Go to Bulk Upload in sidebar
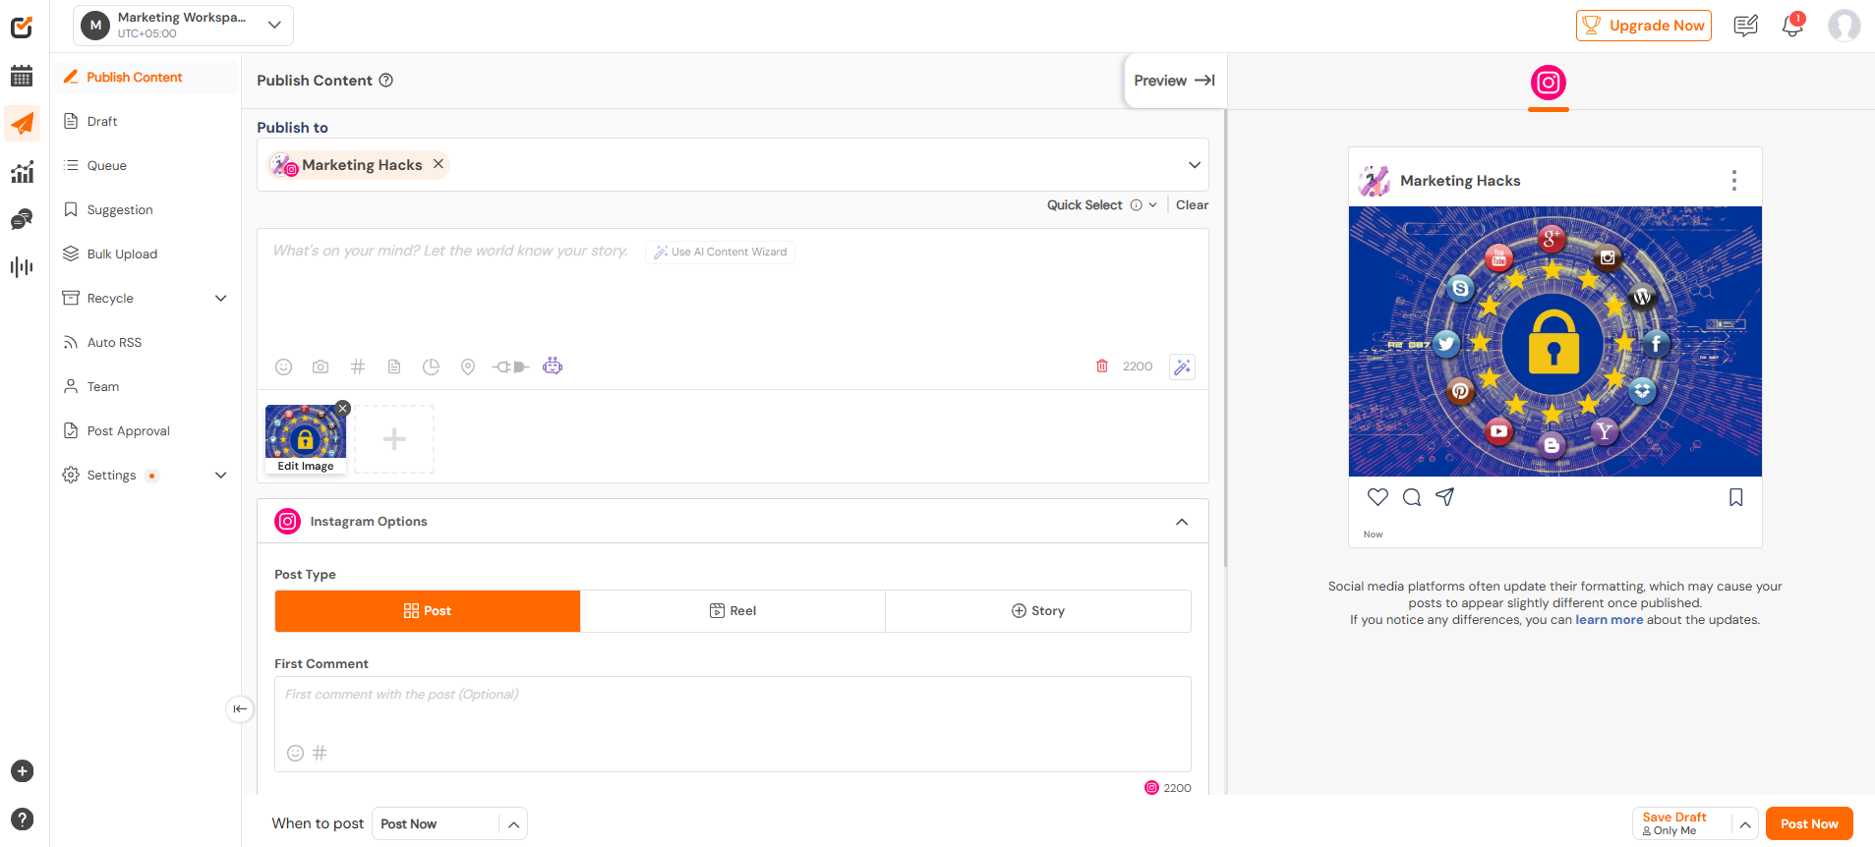The image size is (1875, 847). point(122,254)
